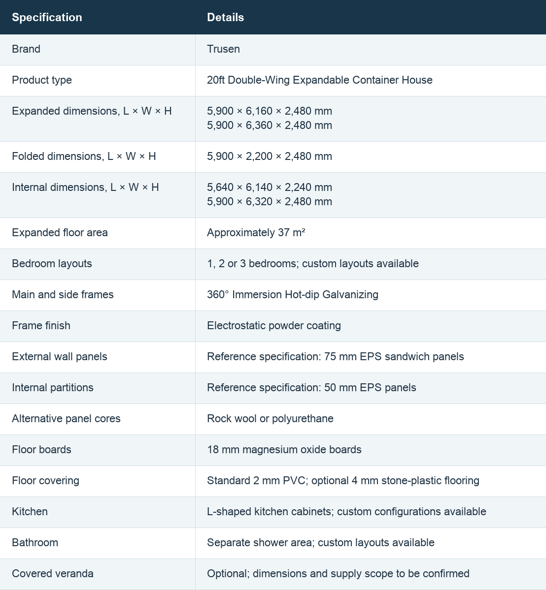Click the 5,900 × 6,360 × 2,480 mm expanded dimension

pos(270,125)
